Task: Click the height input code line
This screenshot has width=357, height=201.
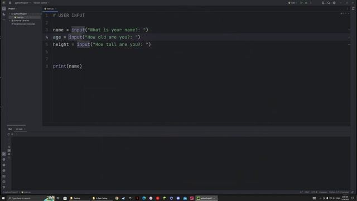Action: coord(102,45)
